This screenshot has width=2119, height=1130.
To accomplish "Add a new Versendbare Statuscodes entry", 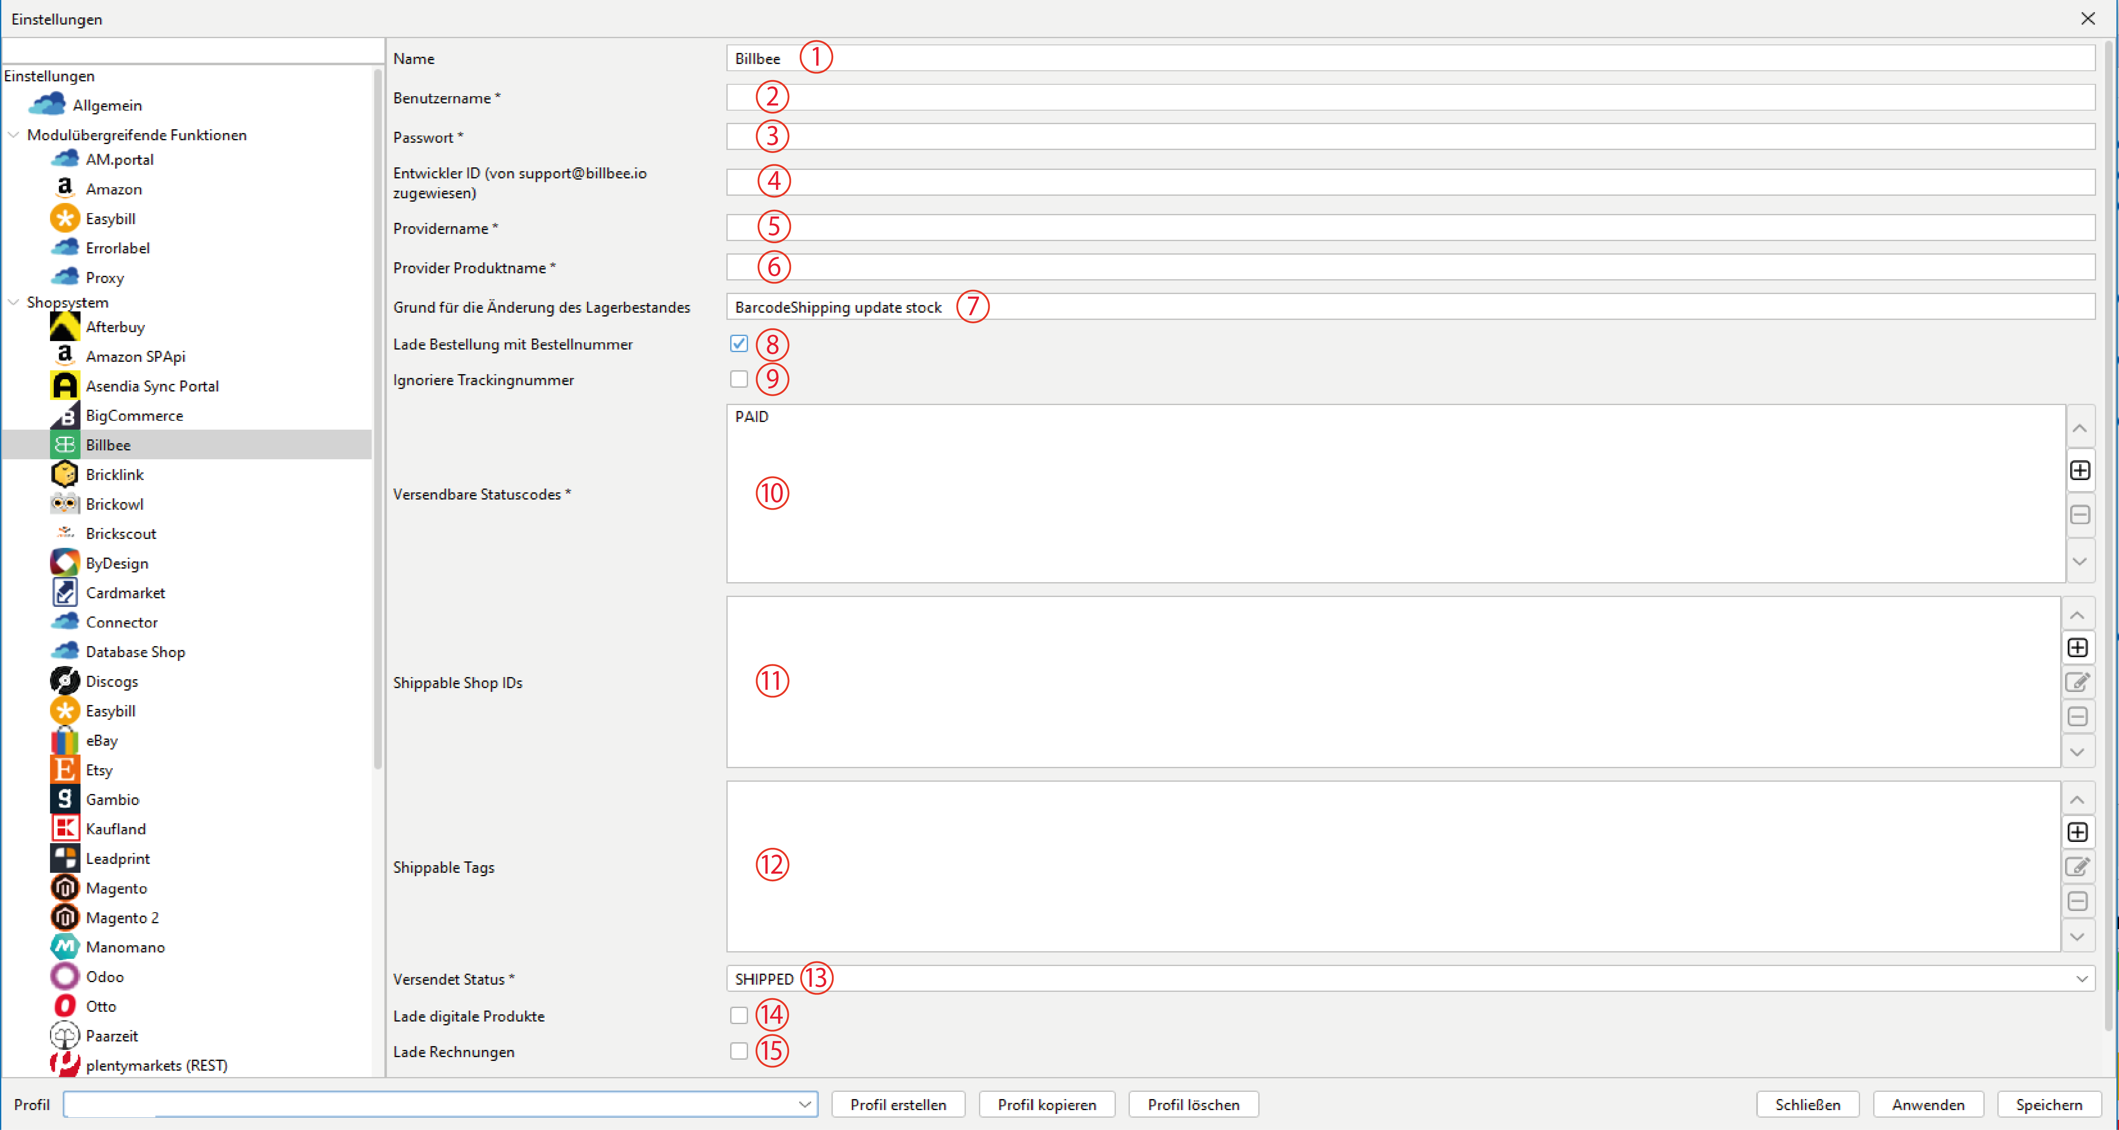I will pos(2080,470).
